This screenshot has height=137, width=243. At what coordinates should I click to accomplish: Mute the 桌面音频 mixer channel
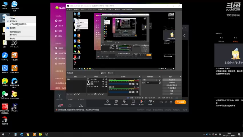point(134,92)
